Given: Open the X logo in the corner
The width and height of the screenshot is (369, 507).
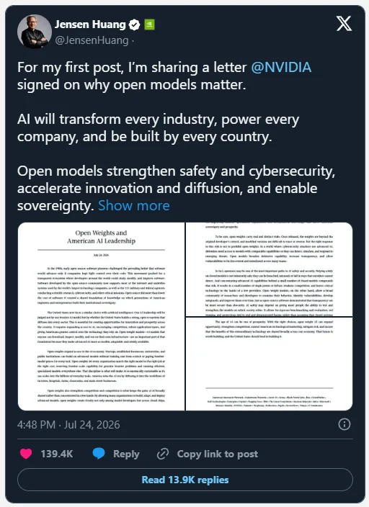Looking at the screenshot, I should (344, 24).
